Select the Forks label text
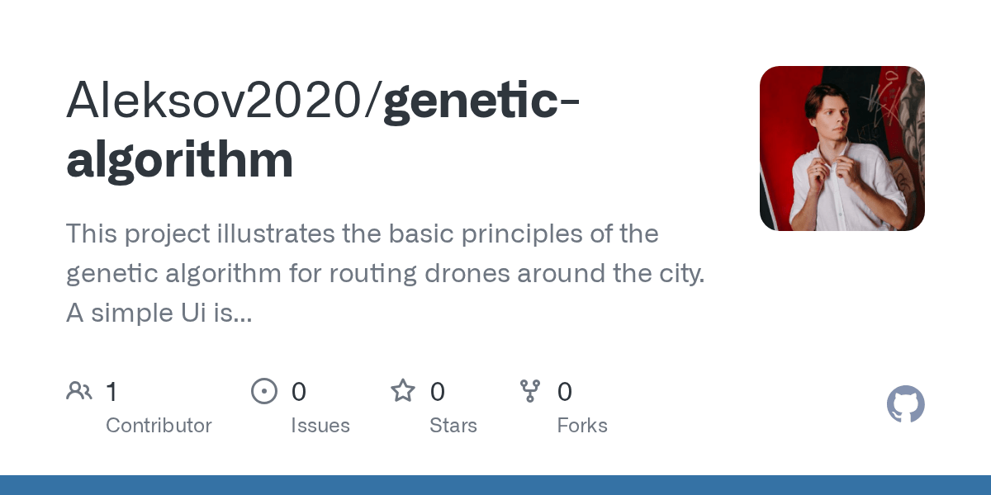 point(581,426)
